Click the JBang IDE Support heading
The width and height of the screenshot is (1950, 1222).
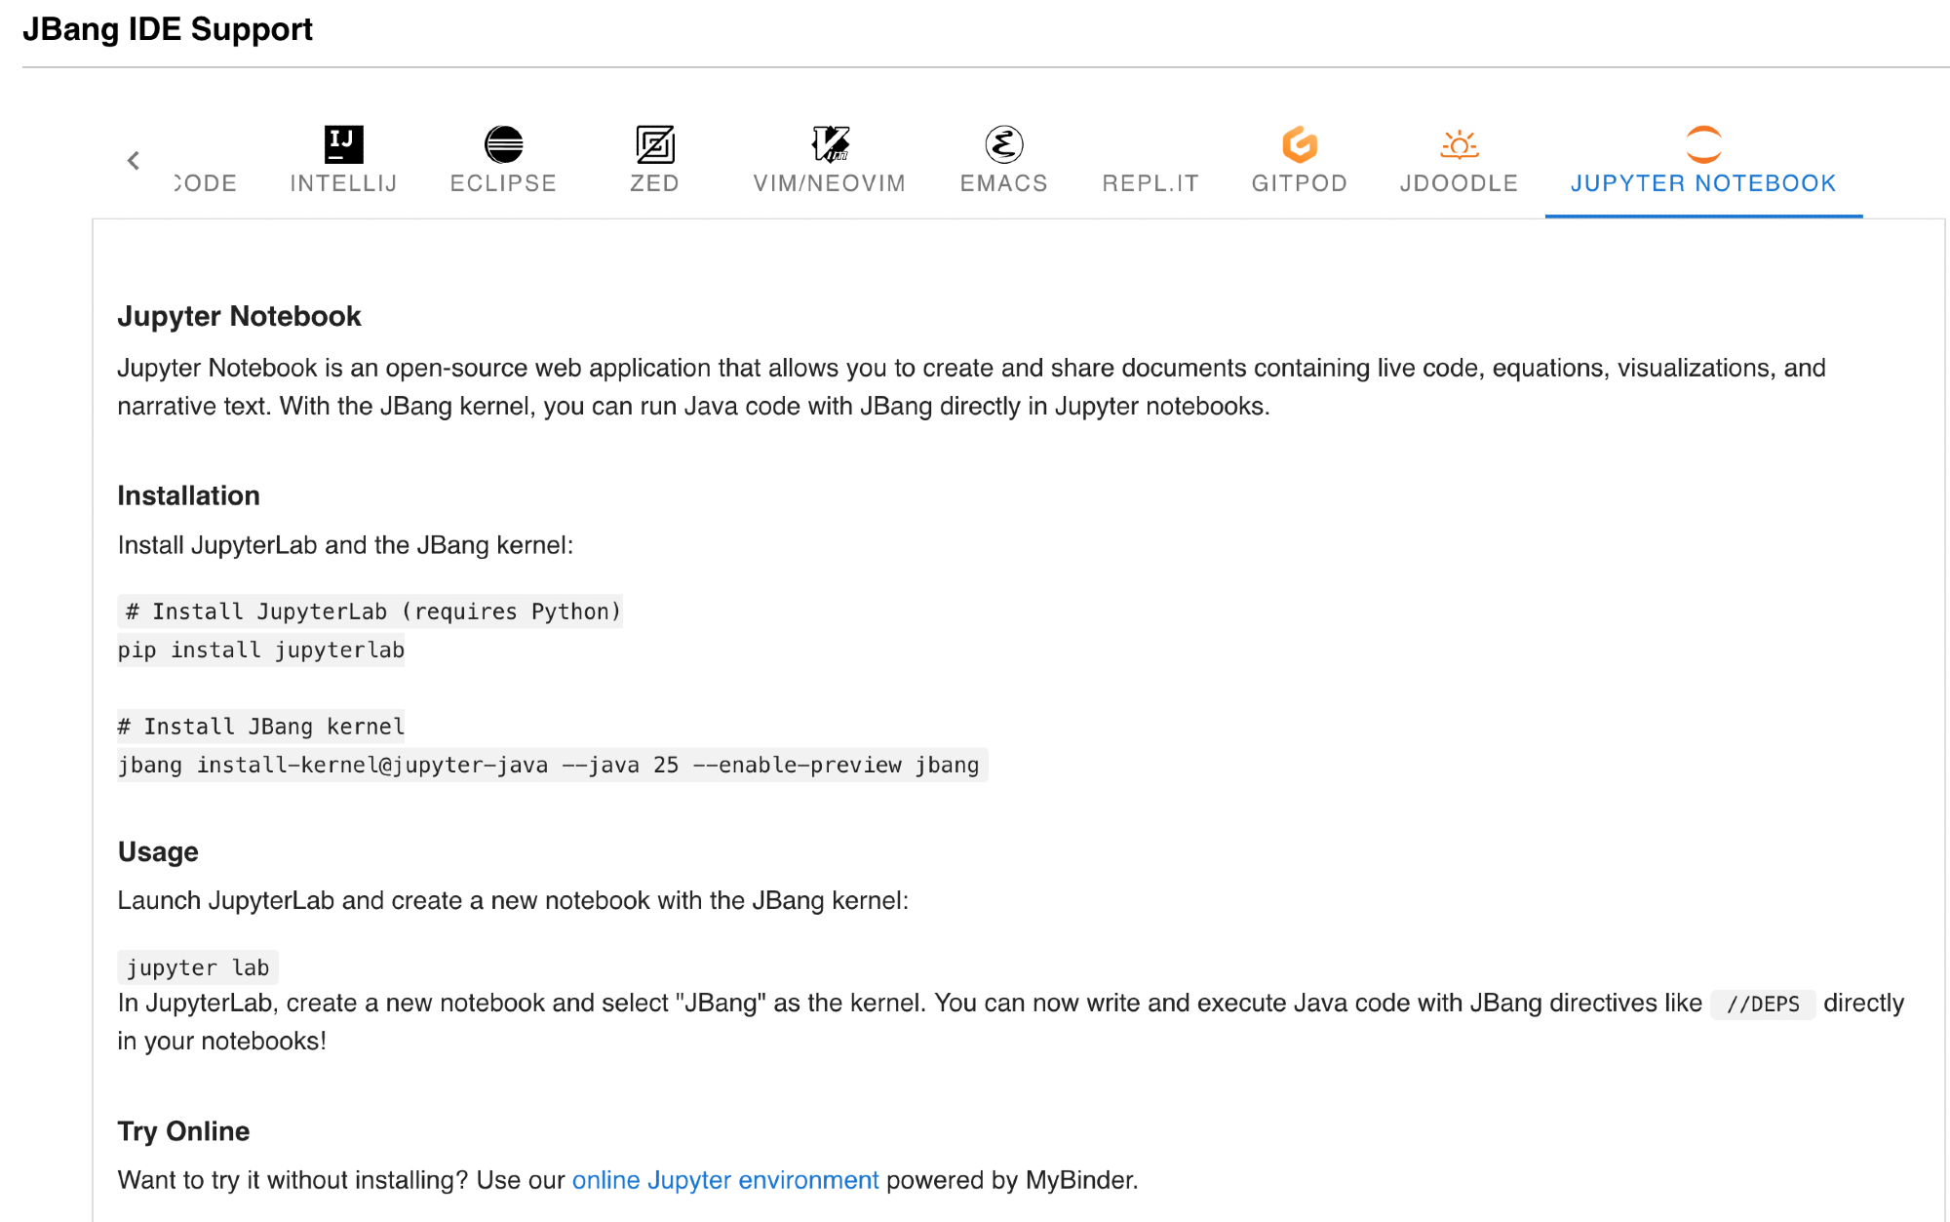(168, 29)
